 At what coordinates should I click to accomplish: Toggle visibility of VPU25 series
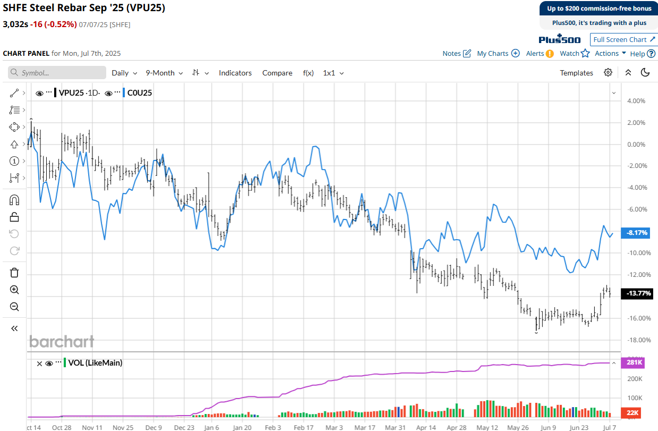39,93
